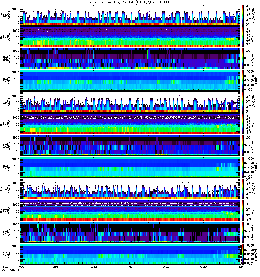The image size is (260, 277).
Task: Click the nT²/Hz unit label of tha scm3
Action: click(253, 37)
